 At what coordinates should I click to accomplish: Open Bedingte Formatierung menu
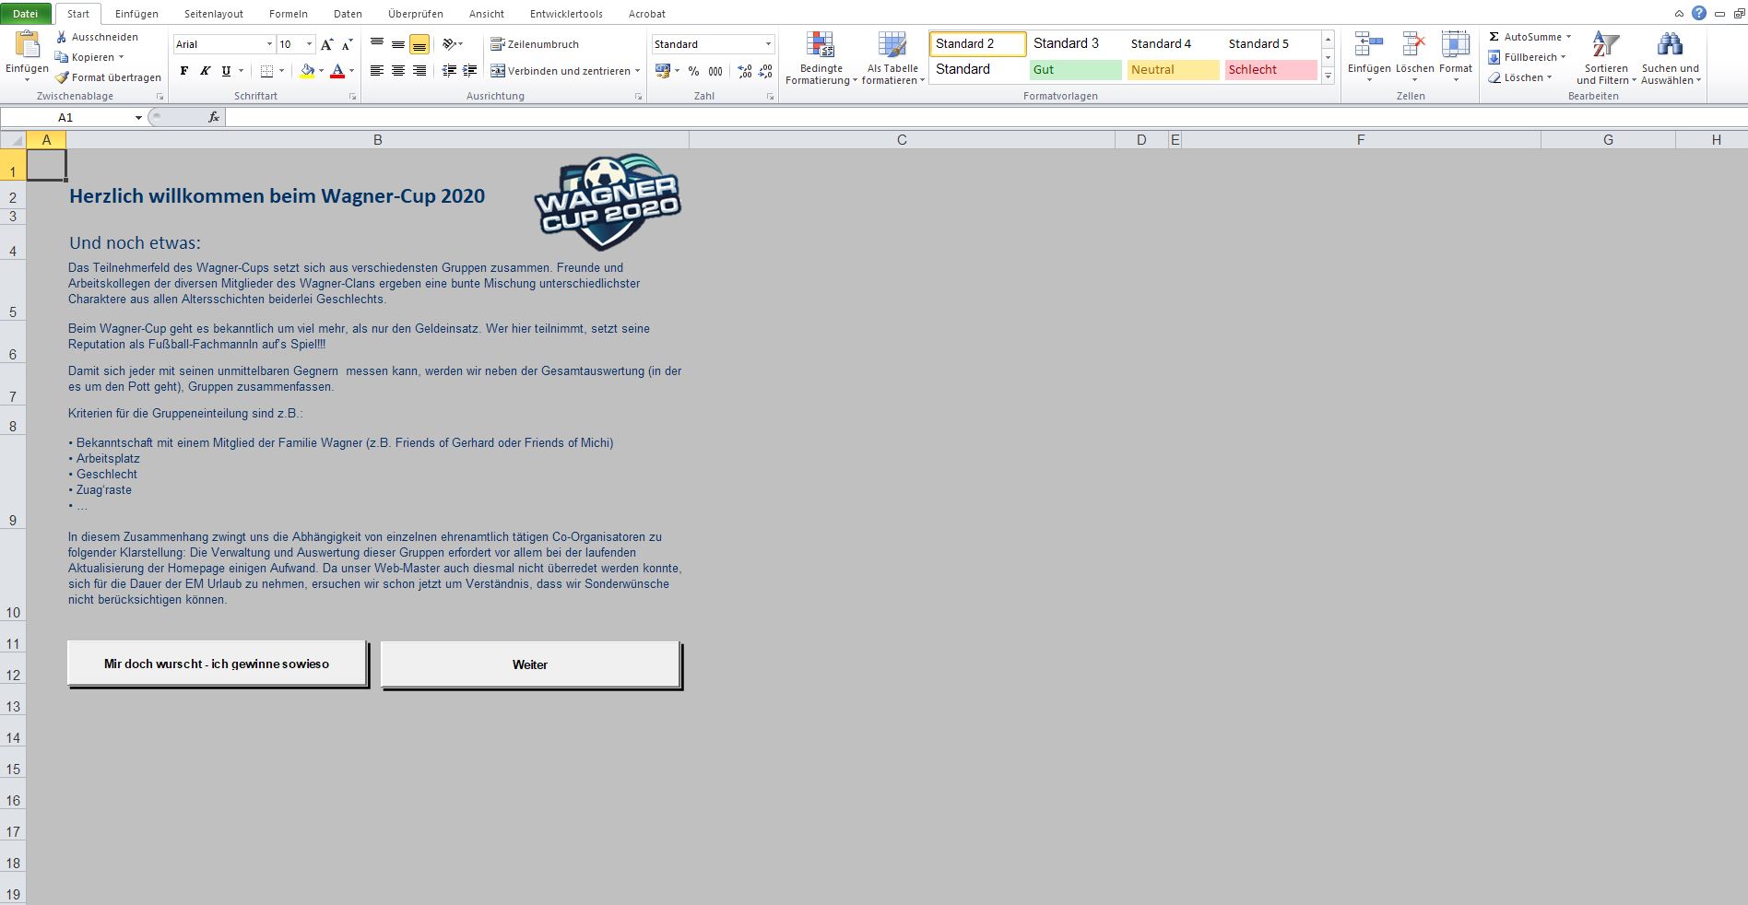point(821,60)
